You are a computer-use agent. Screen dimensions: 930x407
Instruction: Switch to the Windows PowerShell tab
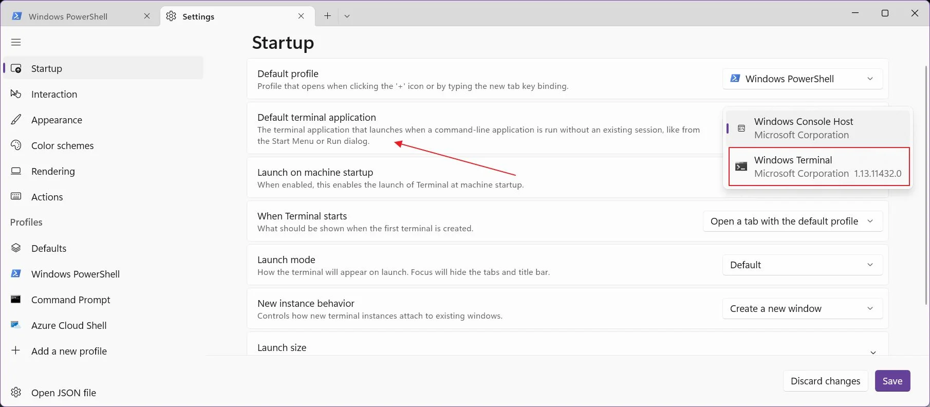click(80, 16)
